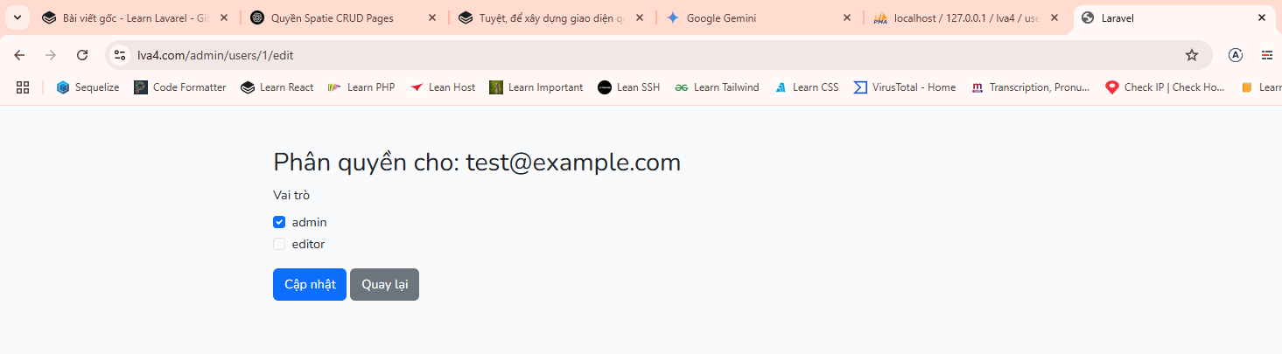This screenshot has width=1282, height=354.
Task: Reload the current page
Action: 82,55
